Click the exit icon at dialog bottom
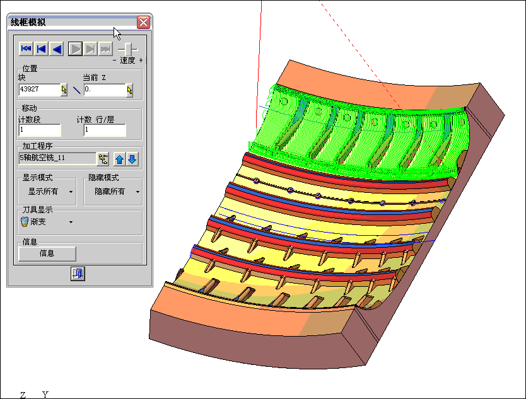The width and height of the screenshot is (526, 399). click(x=78, y=274)
